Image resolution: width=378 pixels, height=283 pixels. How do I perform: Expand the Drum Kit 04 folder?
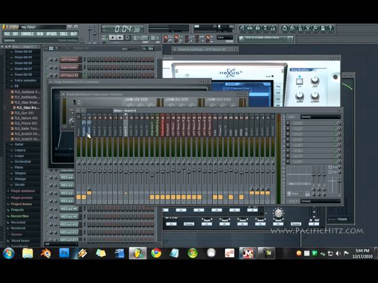(23, 51)
